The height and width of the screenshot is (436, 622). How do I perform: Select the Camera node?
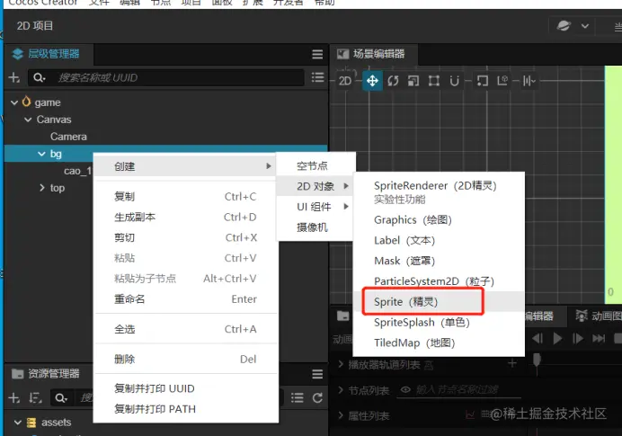[68, 137]
